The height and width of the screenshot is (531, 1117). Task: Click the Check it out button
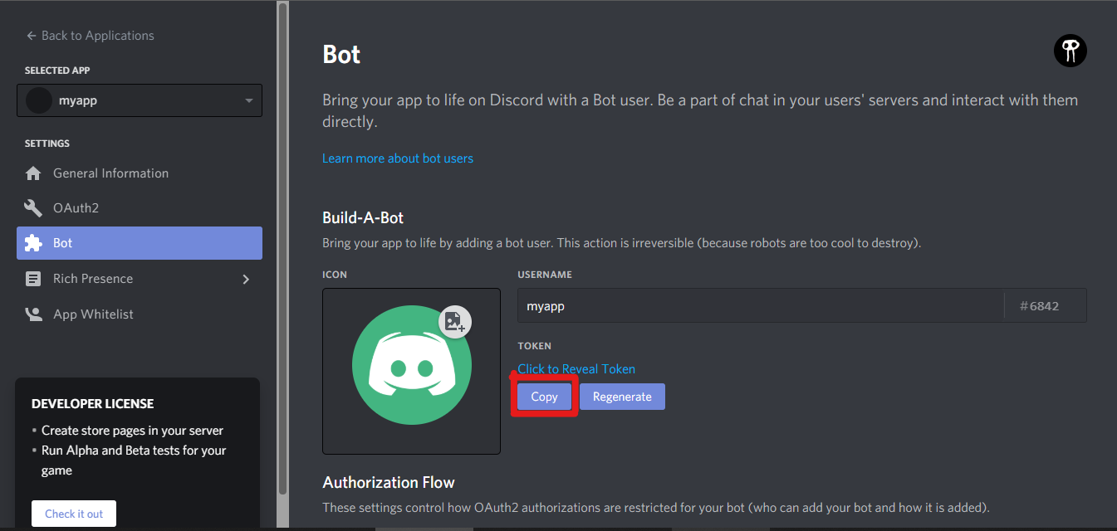click(x=74, y=514)
